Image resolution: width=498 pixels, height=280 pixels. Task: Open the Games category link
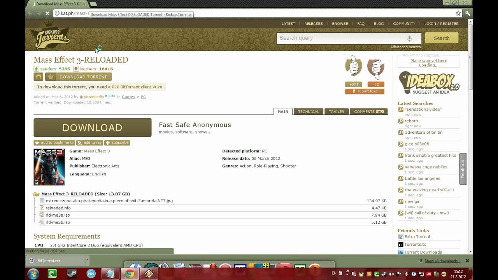point(128,97)
